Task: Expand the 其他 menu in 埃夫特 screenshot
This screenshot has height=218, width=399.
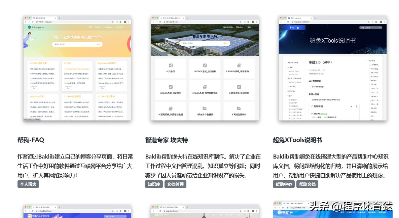Action: tap(250, 27)
